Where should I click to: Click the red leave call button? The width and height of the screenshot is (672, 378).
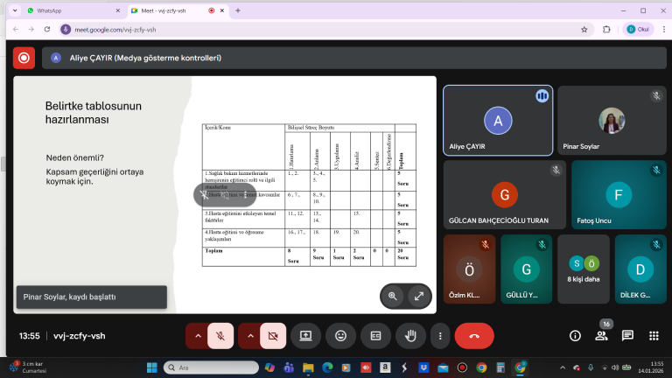474,335
